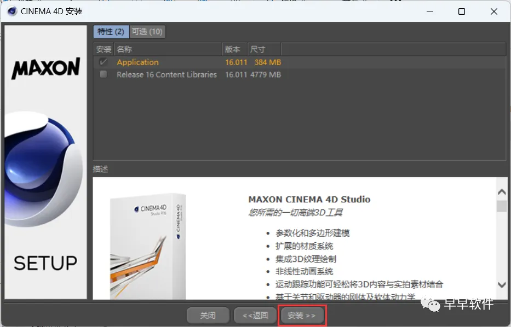Open the 可选 (10) tab
This screenshot has width=511, height=327.
click(x=147, y=32)
